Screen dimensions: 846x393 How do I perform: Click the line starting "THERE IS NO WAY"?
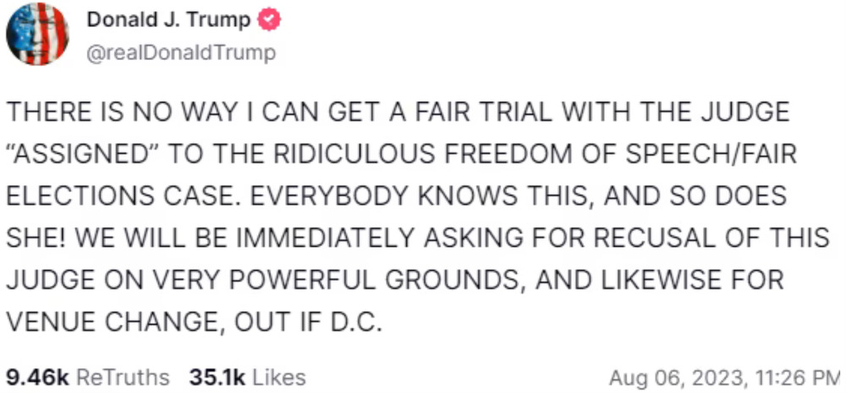[398, 112]
